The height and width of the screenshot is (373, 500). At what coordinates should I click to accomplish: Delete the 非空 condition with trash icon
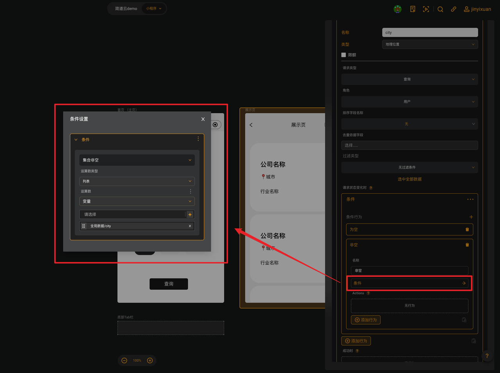[467, 245]
